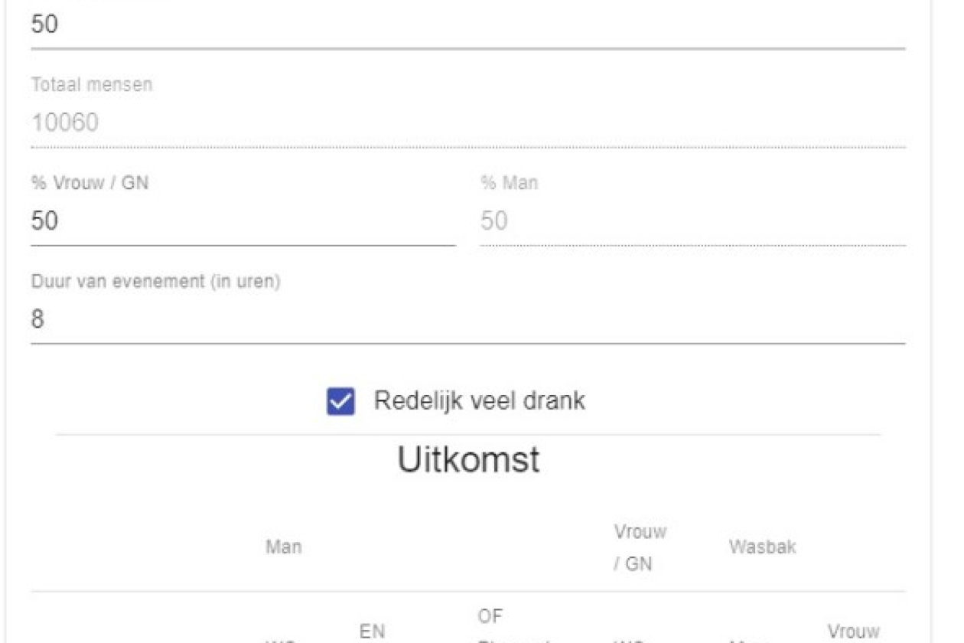Click the EN sub-header cell
The height and width of the screenshot is (643, 964).
point(372,630)
